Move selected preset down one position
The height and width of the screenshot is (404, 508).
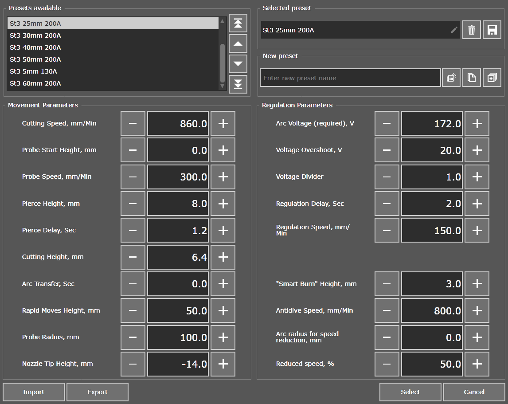pyautogui.click(x=238, y=63)
